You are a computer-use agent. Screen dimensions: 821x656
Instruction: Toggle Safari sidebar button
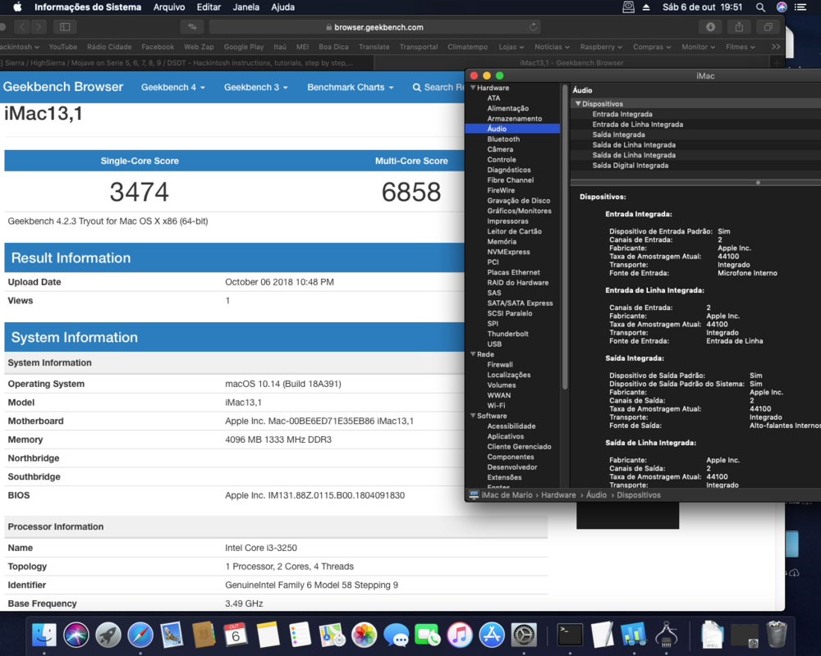65,27
